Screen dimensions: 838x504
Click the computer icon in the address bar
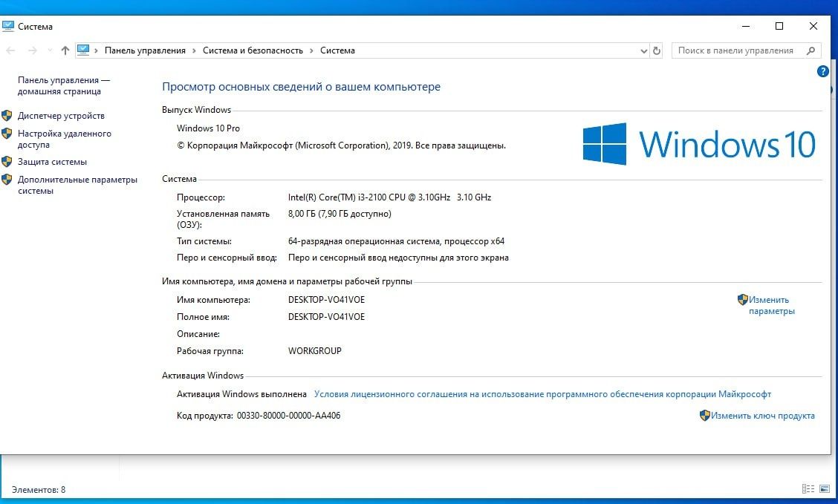coord(83,50)
